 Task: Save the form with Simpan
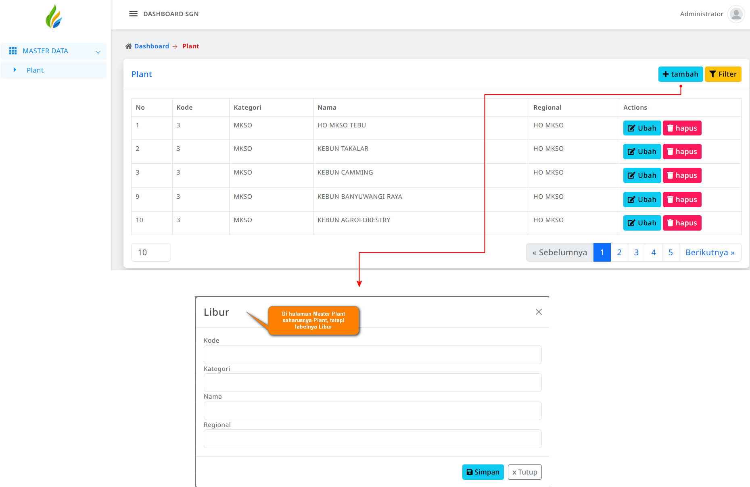point(483,472)
